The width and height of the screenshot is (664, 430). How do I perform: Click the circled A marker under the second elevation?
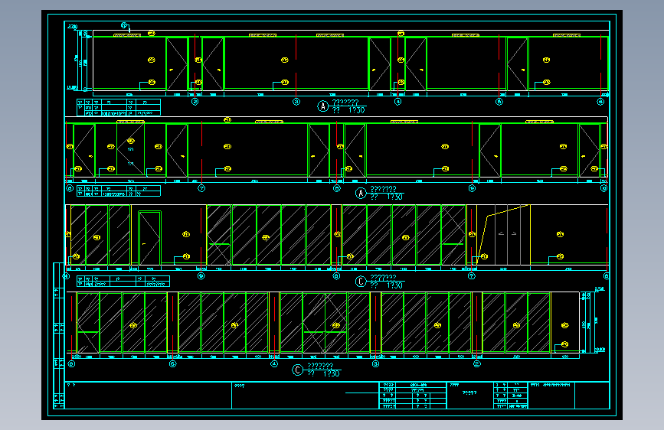point(361,194)
